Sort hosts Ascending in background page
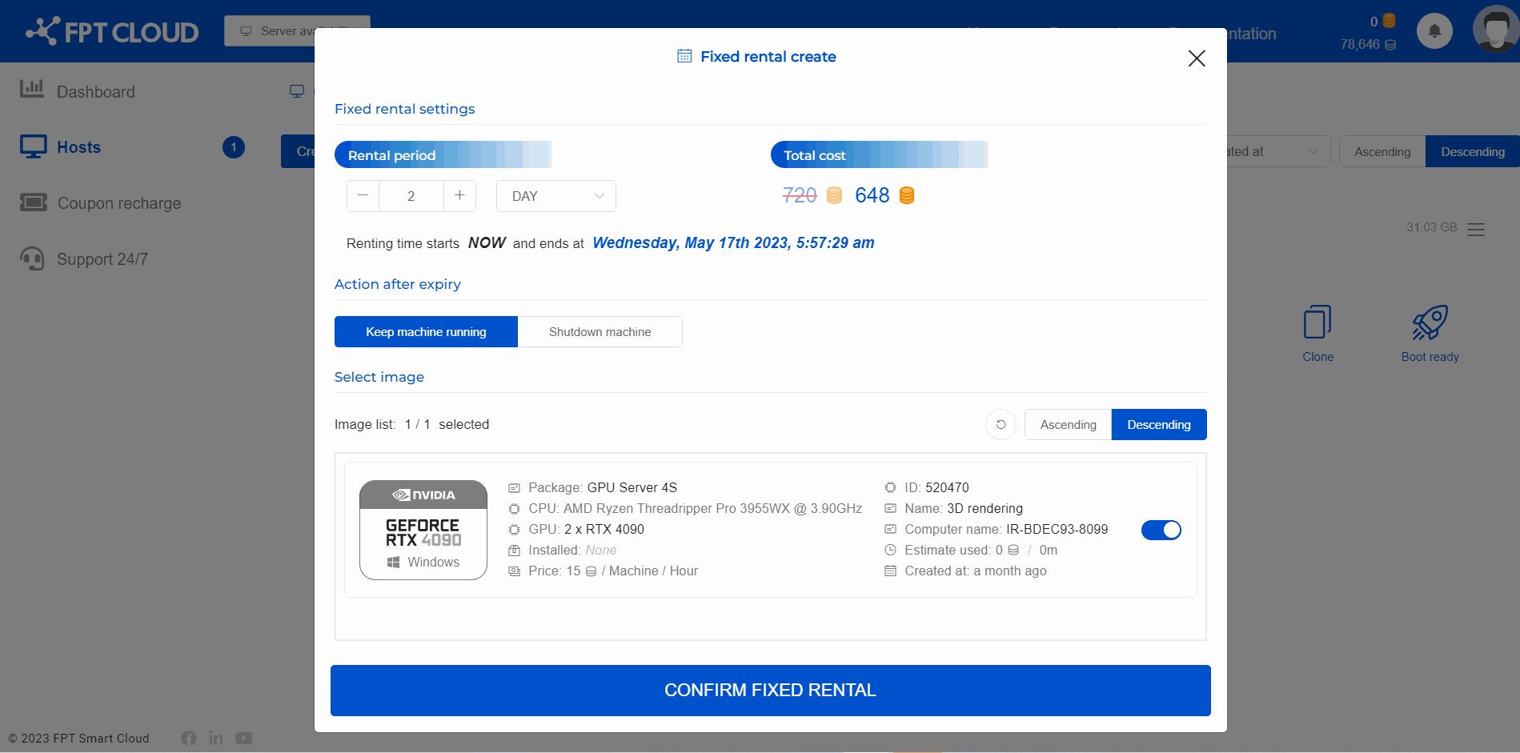 (1382, 151)
